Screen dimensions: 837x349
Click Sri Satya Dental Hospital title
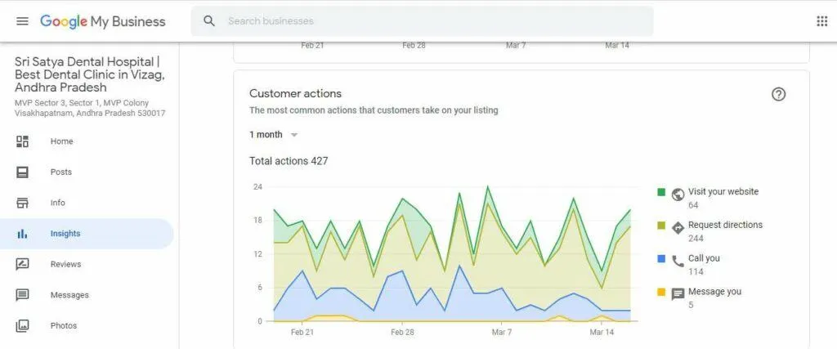click(90, 74)
